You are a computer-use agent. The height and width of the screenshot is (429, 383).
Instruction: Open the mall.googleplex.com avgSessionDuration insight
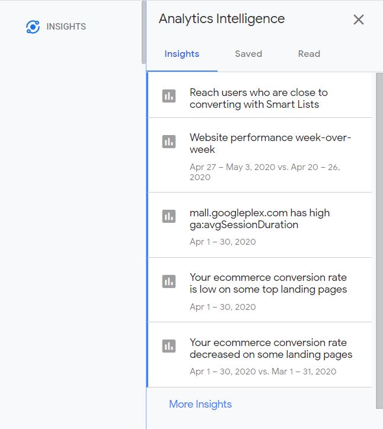260,225
